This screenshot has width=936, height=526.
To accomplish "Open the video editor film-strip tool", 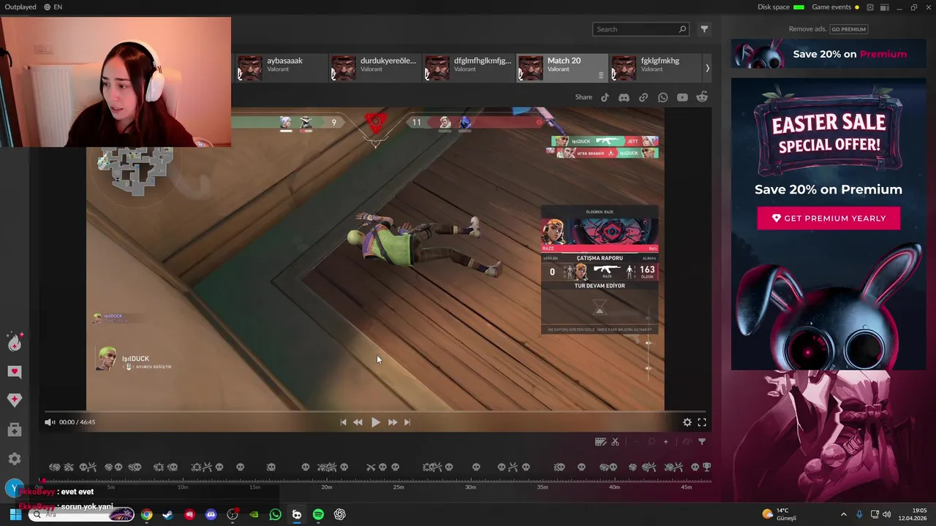I will tap(600, 441).
